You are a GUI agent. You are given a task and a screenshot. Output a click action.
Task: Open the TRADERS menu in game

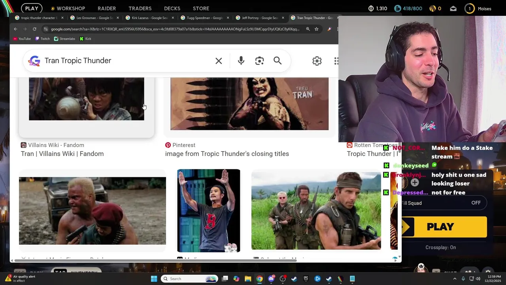point(140,8)
